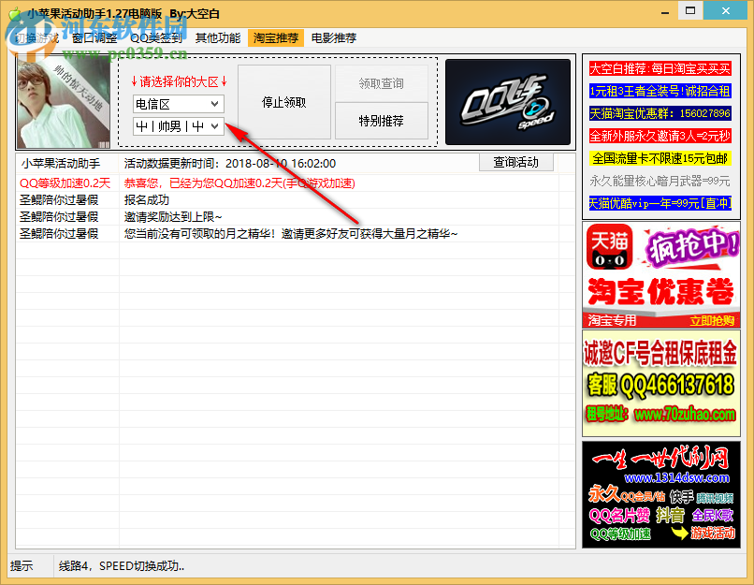The image size is (754, 585).
Task: Click the 特别推荐 button
Action: [x=382, y=121]
